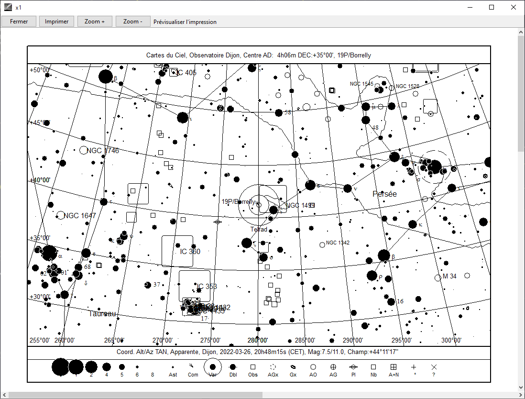
Task: Click the A+N legend symbol
Action: tap(394, 367)
